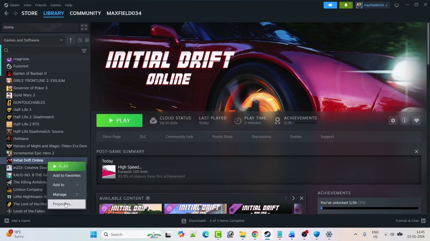Close the Post-Game Summary section
The height and width of the screenshot is (241, 430).
click(417, 152)
